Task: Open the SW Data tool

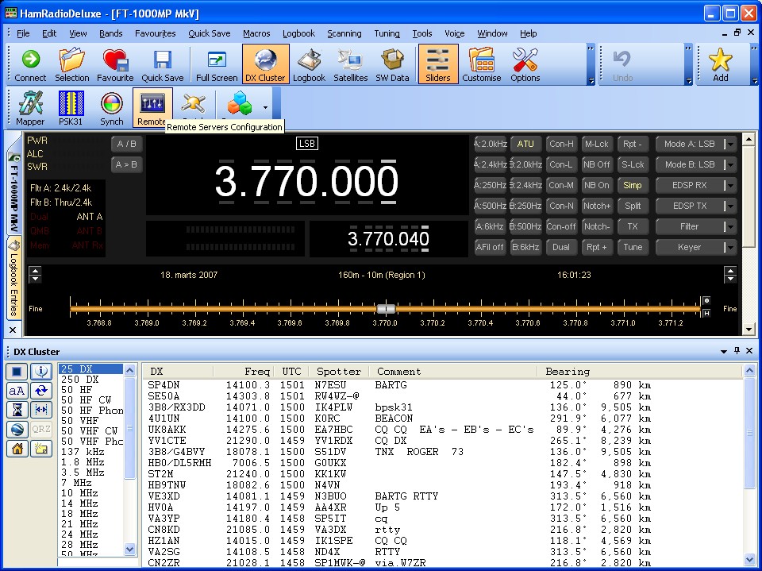Action: [392, 64]
